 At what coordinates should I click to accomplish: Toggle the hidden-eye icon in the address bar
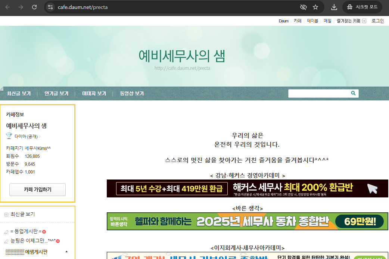click(303, 7)
